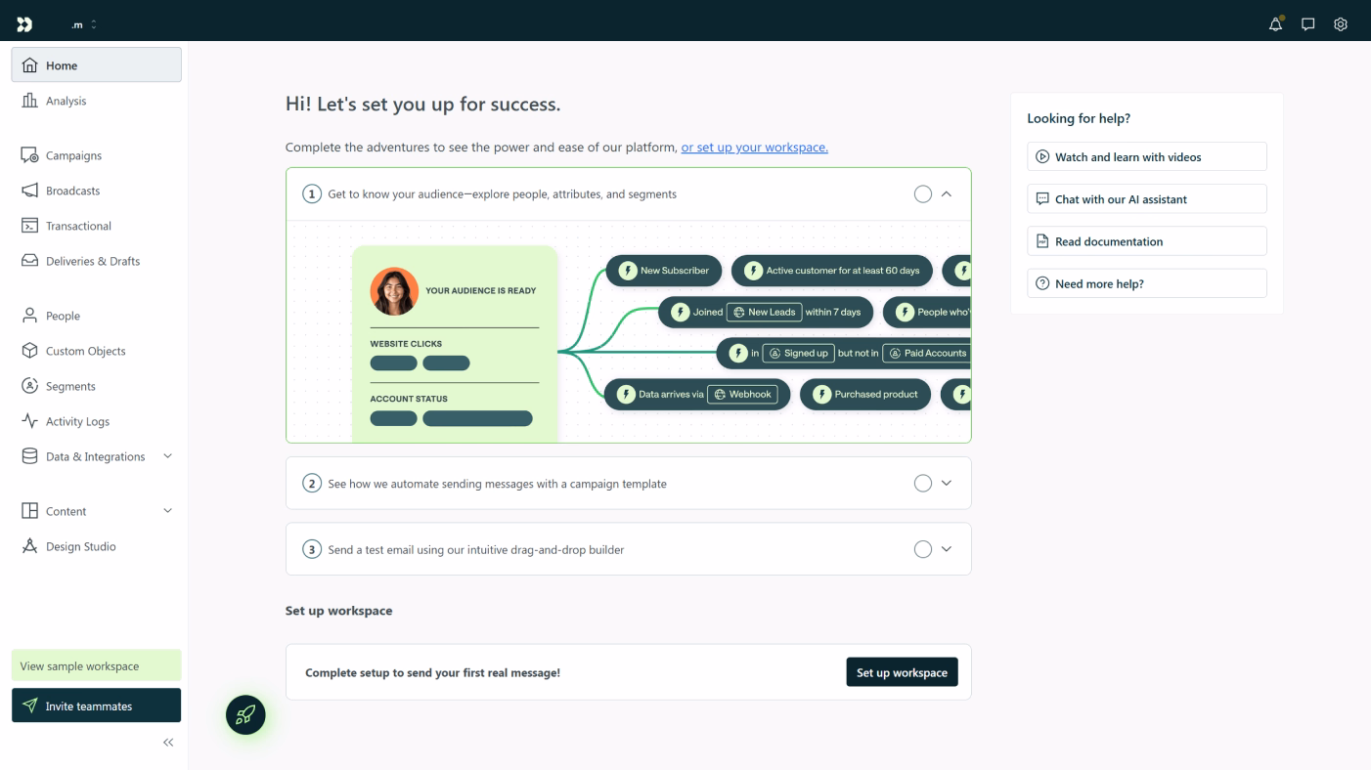The width and height of the screenshot is (1371, 770).
Task: Mark the test email step complete
Action: [922, 548]
